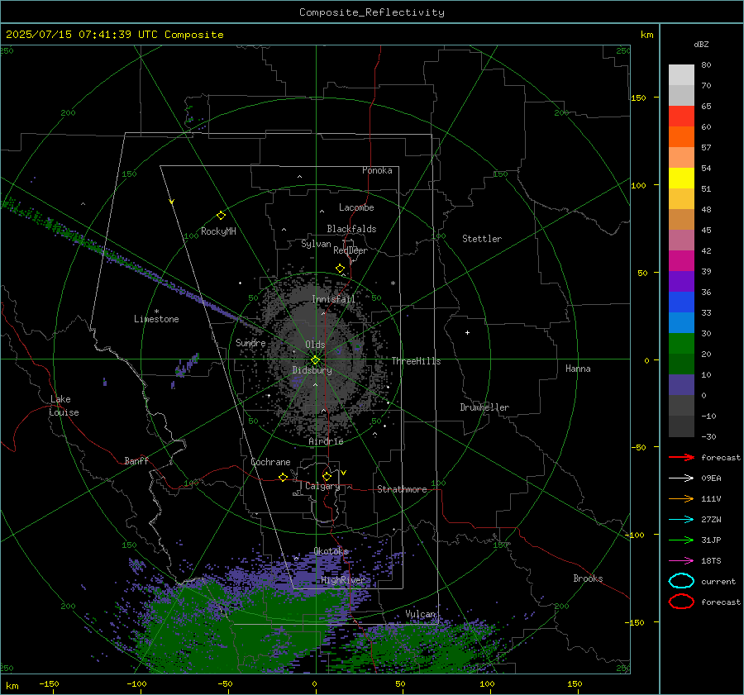Screen dimensions: 744x695
Task: Click the red forecast arrow in legend
Action: tap(681, 457)
